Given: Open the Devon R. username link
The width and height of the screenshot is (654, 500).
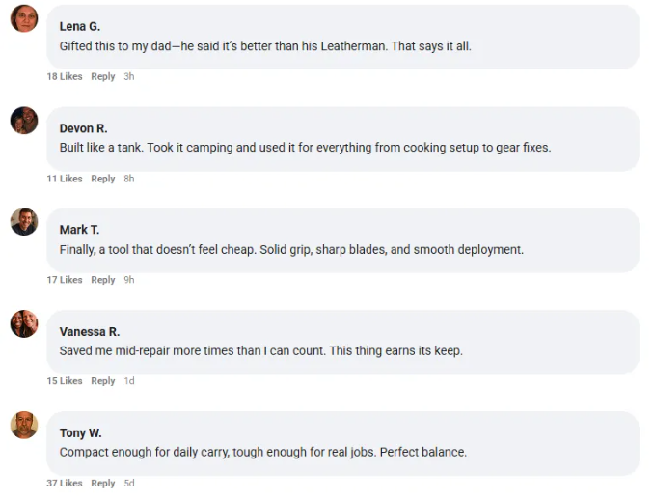Looking at the screenshot, I should pos(84,128).
